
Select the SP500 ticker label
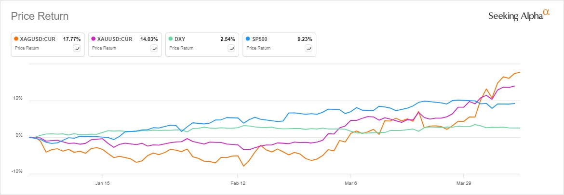(260, 39)
